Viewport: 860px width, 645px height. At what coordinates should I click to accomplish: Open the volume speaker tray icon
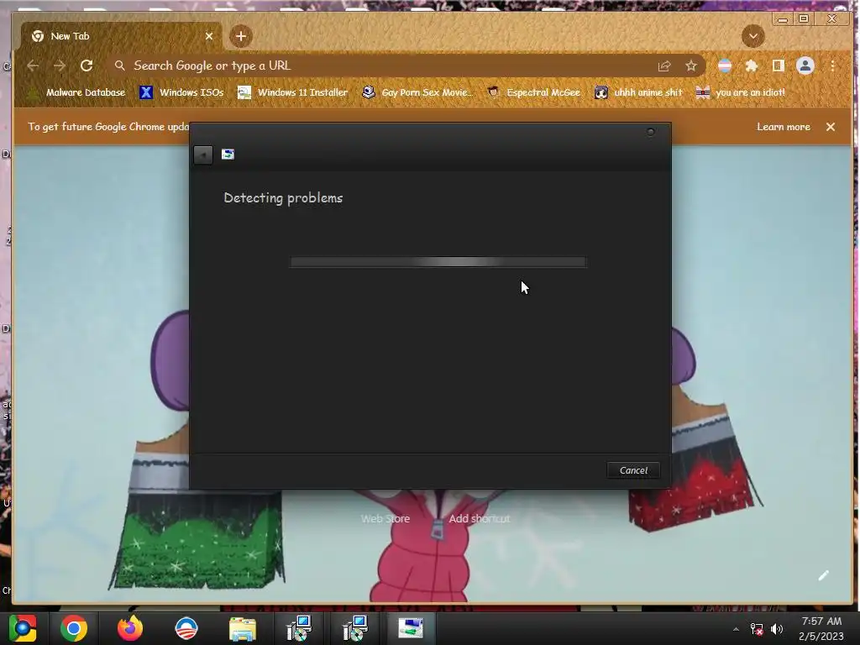(777, 629)
